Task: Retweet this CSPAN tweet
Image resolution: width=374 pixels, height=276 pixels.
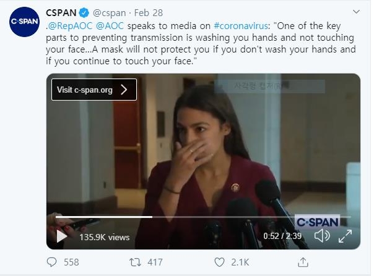Action: pos(134,262)
